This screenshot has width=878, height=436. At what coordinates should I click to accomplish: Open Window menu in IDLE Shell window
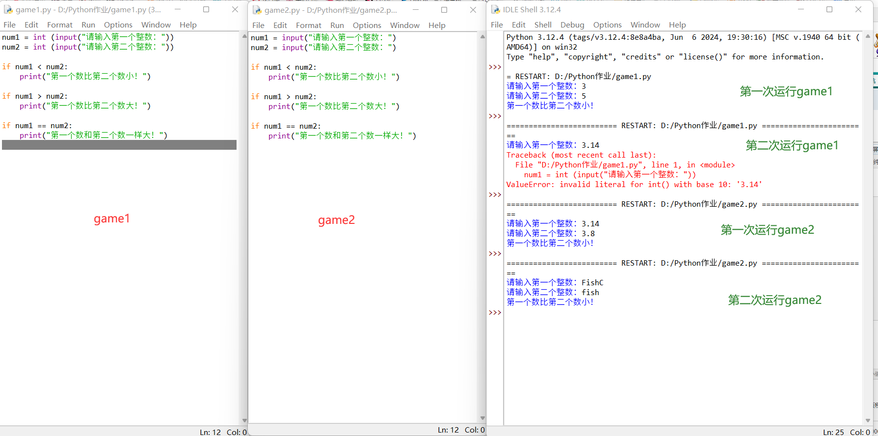(x=645, y=25)
